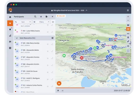Favorite 005 - Aldo Mano Gontijo
The image size is (138, 95).
48,44
